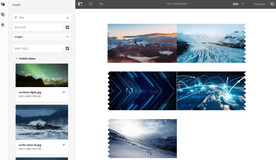Edit surfer-wave-02.jpg with pencil icon
The width and height of the screenshot is (276, 160).
tap(64, 145)
